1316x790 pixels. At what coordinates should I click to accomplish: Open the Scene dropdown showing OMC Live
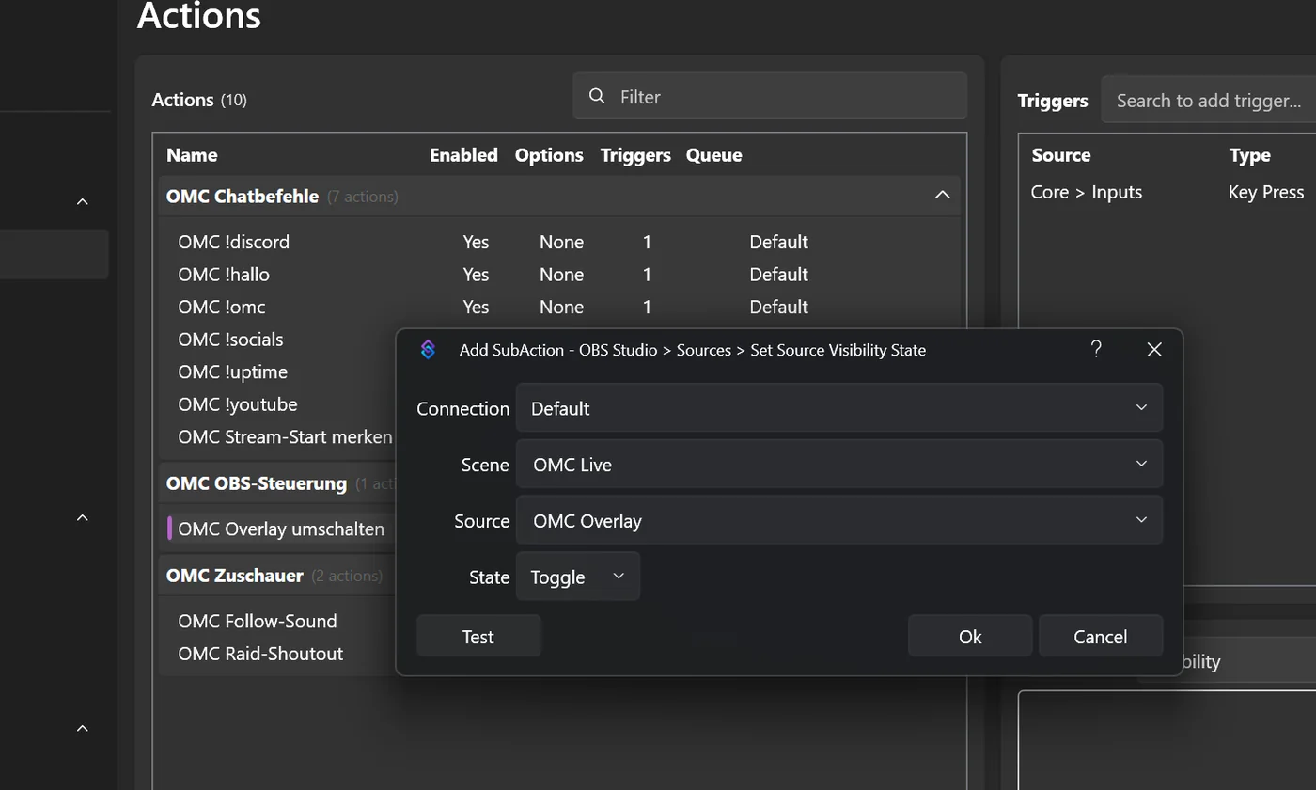pyautogui.click(x=838, y=465)
